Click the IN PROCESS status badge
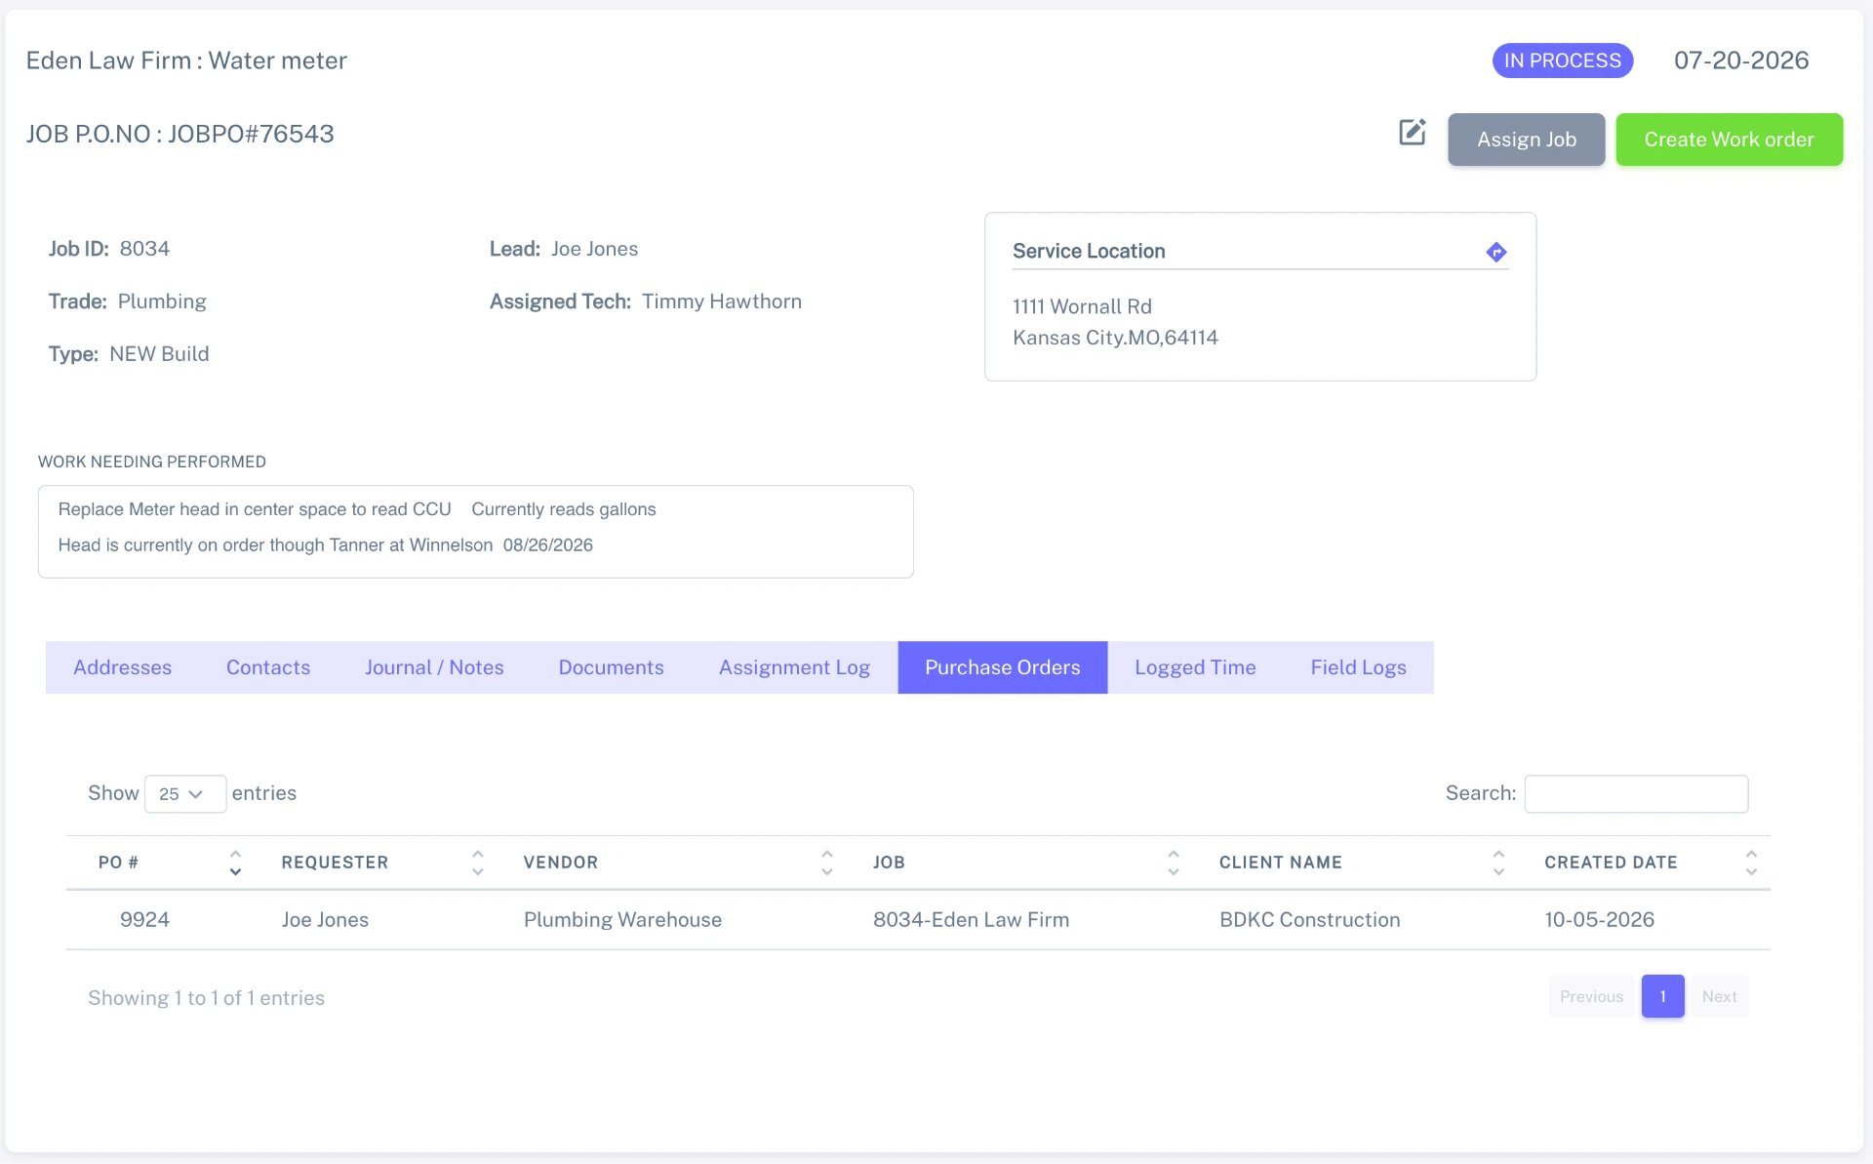Image resolution: width=1873 pixels, height=1164 pixels. point(1562,60)
